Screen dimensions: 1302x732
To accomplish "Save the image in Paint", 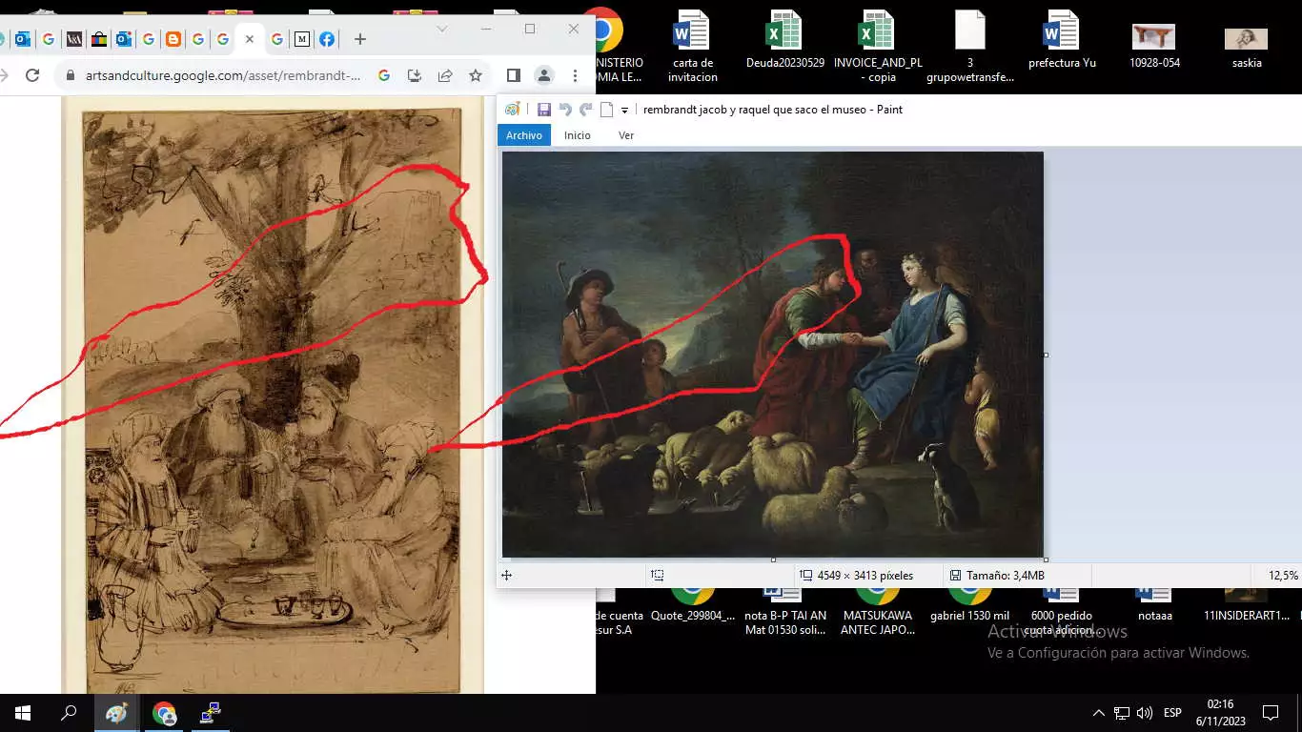I will click(x=543, y=110).
